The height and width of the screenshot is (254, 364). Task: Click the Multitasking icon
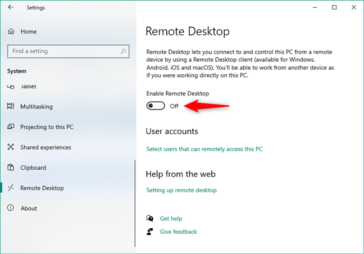[x=11, y=106]
